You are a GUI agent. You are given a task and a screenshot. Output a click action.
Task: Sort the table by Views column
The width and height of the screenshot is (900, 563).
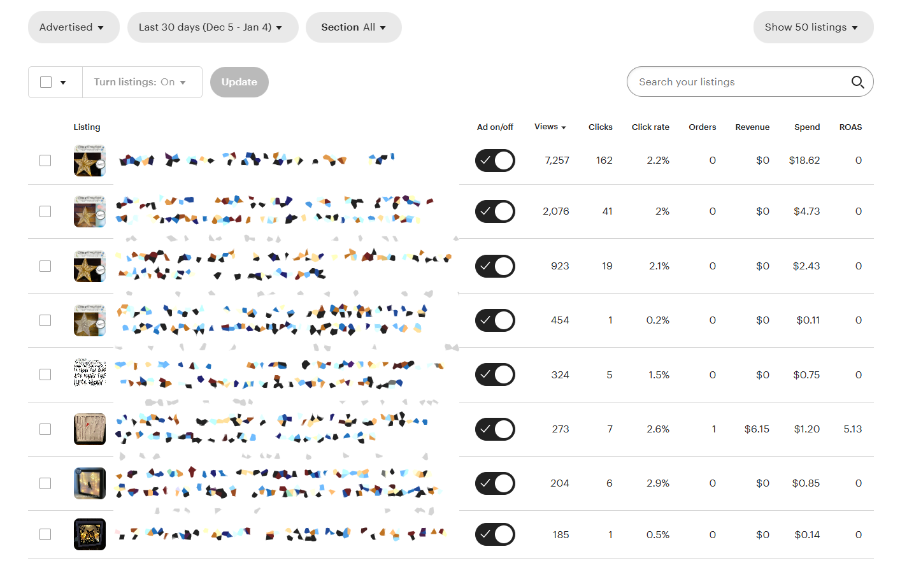pyautogui.click(x=550, y=127)
